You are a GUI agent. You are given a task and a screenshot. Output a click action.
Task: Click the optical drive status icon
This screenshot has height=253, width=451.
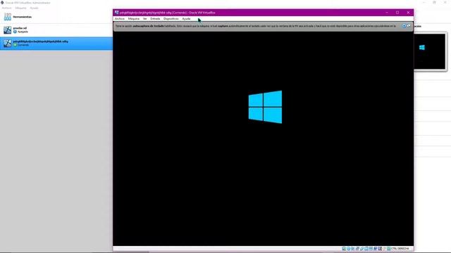pos(348,248)
